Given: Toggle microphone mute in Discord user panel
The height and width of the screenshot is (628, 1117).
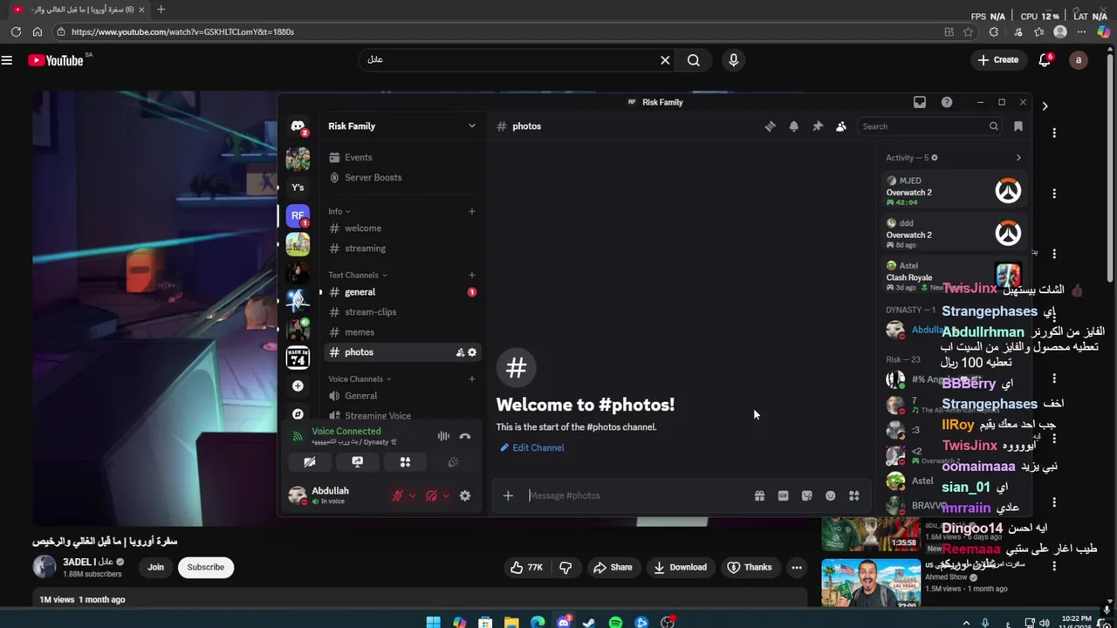Looking at the screenshot, I should (397, 495).
